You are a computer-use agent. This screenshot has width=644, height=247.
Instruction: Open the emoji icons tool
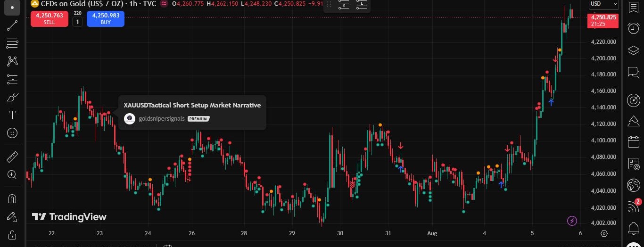coord(12,133)
